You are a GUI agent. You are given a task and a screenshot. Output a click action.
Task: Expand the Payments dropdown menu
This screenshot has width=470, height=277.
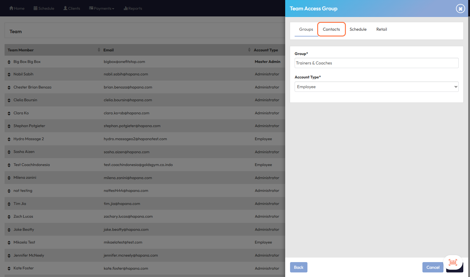[102, 8]
